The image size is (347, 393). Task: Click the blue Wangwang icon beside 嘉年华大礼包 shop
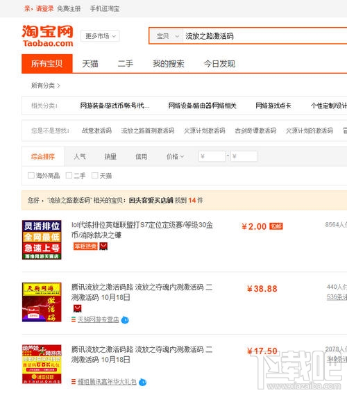tap(142, 382)
